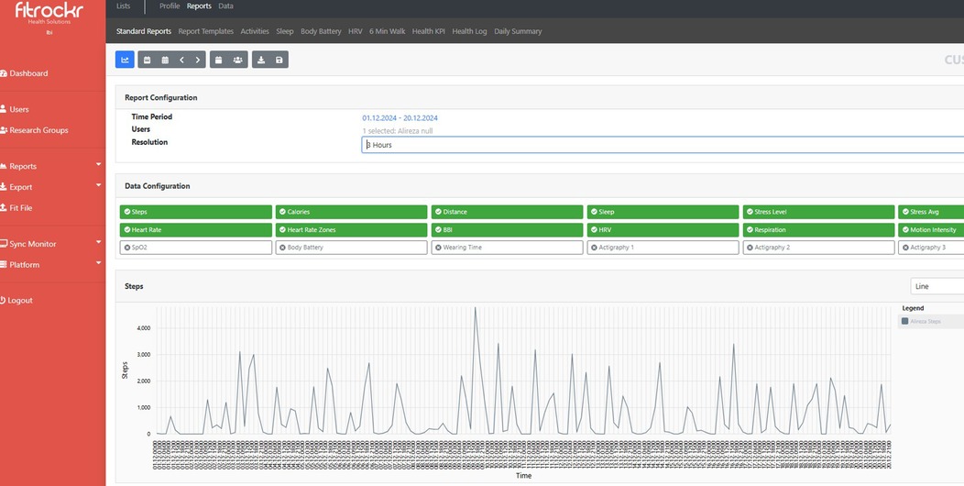Click the save floppy disk icon
The height and width of the screenshot is (486, 964).
279,60
